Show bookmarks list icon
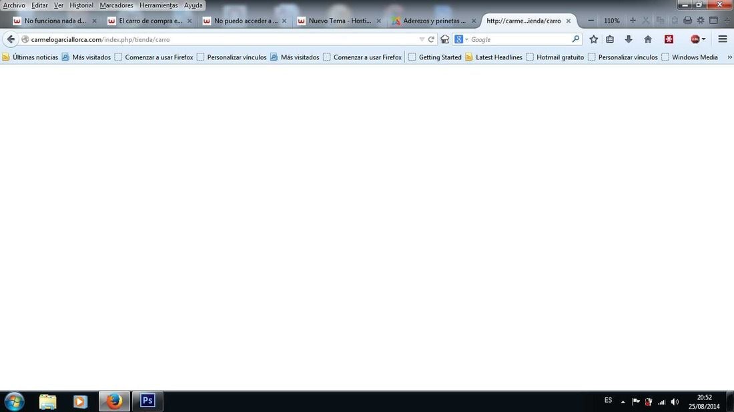This screenshot has height=412, width=734. (x=610, y=39)
